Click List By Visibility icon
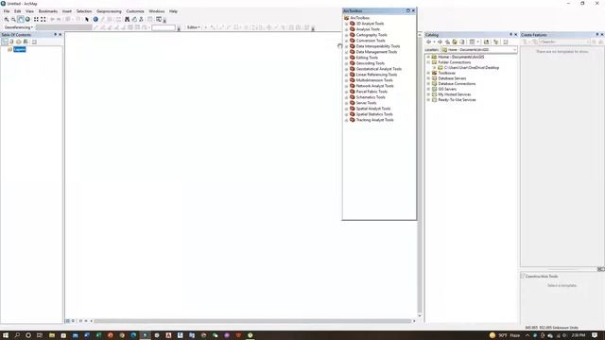 19,42
